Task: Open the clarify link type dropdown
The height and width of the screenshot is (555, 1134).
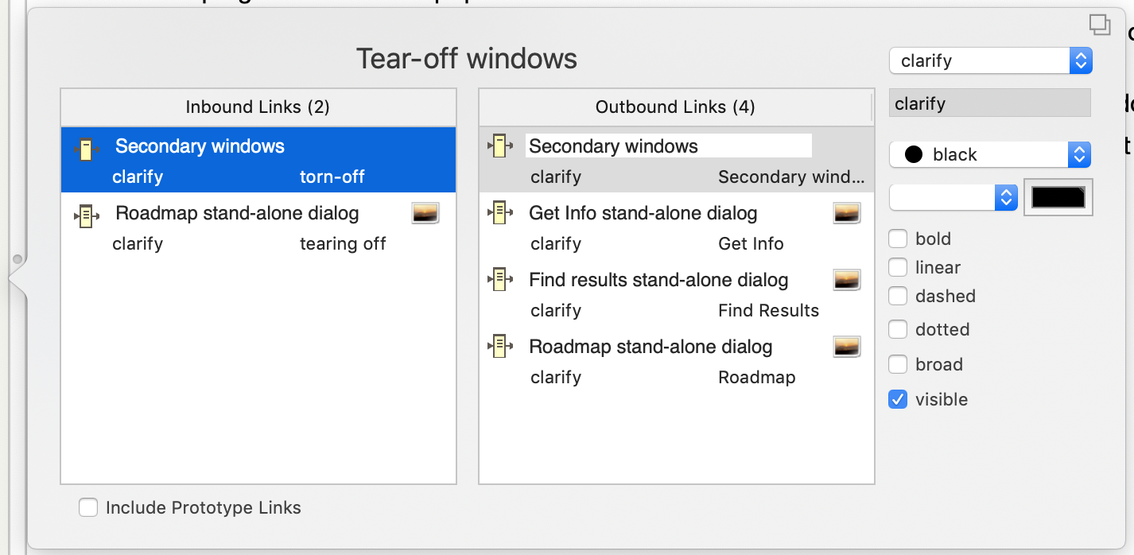Action: pos(990,60)
